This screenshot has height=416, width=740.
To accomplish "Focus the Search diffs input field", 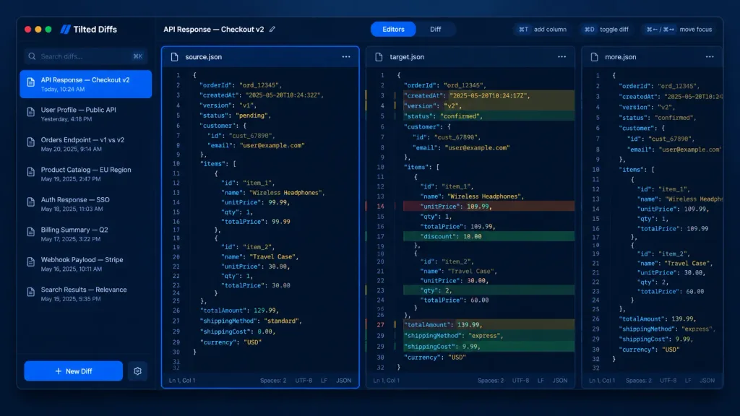I will point(86,56).
